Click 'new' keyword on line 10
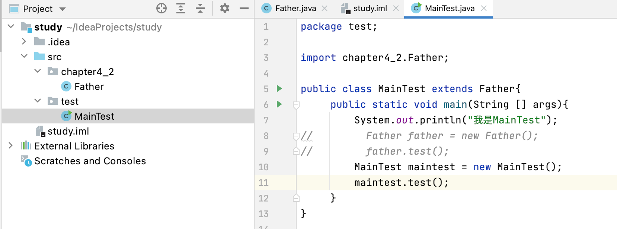Screen dimensions: 617x229 [482, 167]
